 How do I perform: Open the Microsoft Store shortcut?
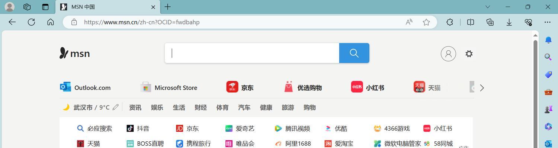point(169,87)
